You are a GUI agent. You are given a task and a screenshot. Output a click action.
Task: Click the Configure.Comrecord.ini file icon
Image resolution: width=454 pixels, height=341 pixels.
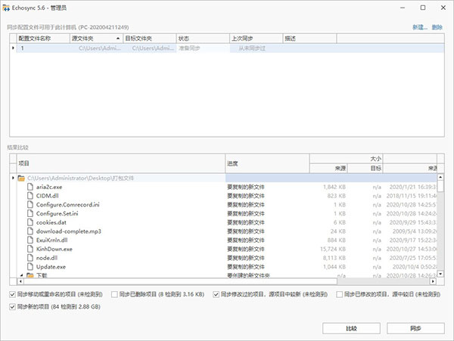pos(31,204)
